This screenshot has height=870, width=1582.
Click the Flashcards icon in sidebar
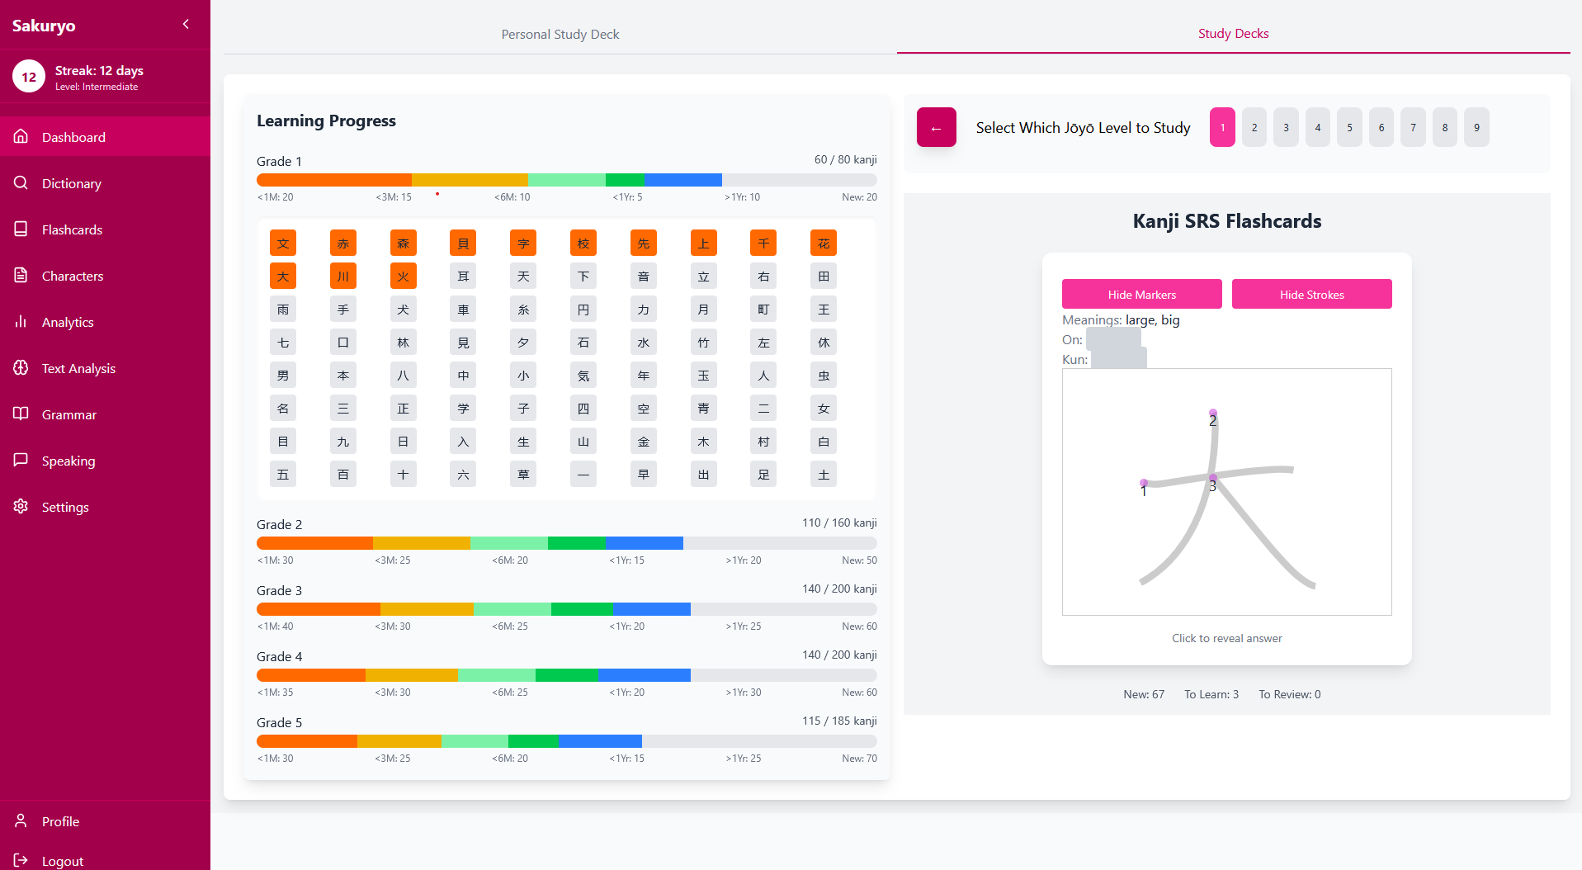[x=21, y=229]
